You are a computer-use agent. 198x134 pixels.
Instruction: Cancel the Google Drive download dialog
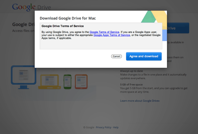coord(116,56)
